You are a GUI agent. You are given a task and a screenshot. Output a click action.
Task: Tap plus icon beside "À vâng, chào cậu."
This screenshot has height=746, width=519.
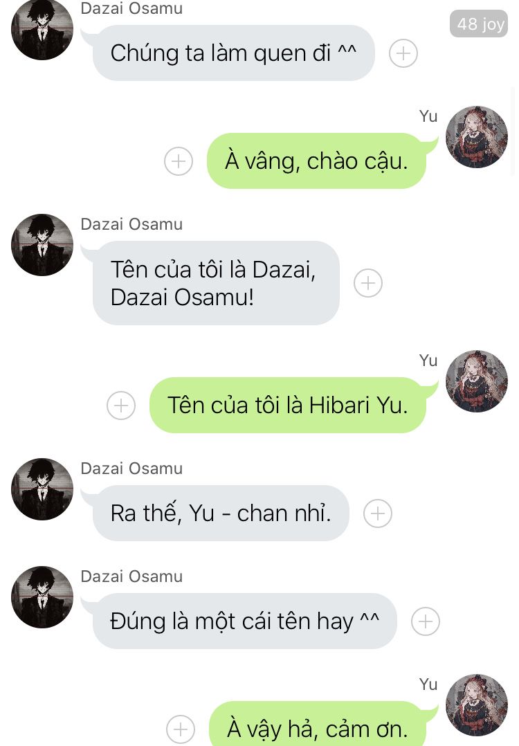[x=179, y=161]
